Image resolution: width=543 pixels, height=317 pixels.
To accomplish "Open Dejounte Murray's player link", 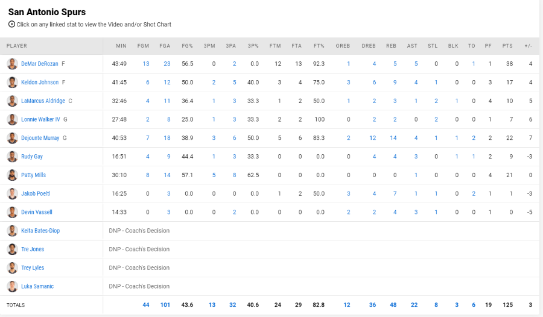I will point(40,138).
